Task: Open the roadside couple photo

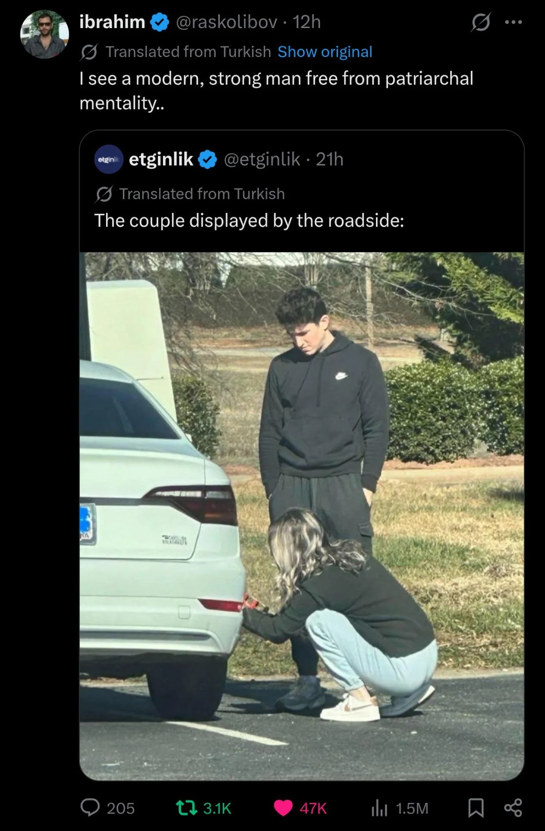Action: point(302,516)
